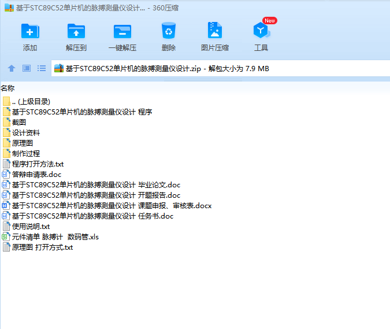The height and width of the screenshot is (329, 390).
Task: Click the up-arrow parent directory icon
Action: (12, 68)
